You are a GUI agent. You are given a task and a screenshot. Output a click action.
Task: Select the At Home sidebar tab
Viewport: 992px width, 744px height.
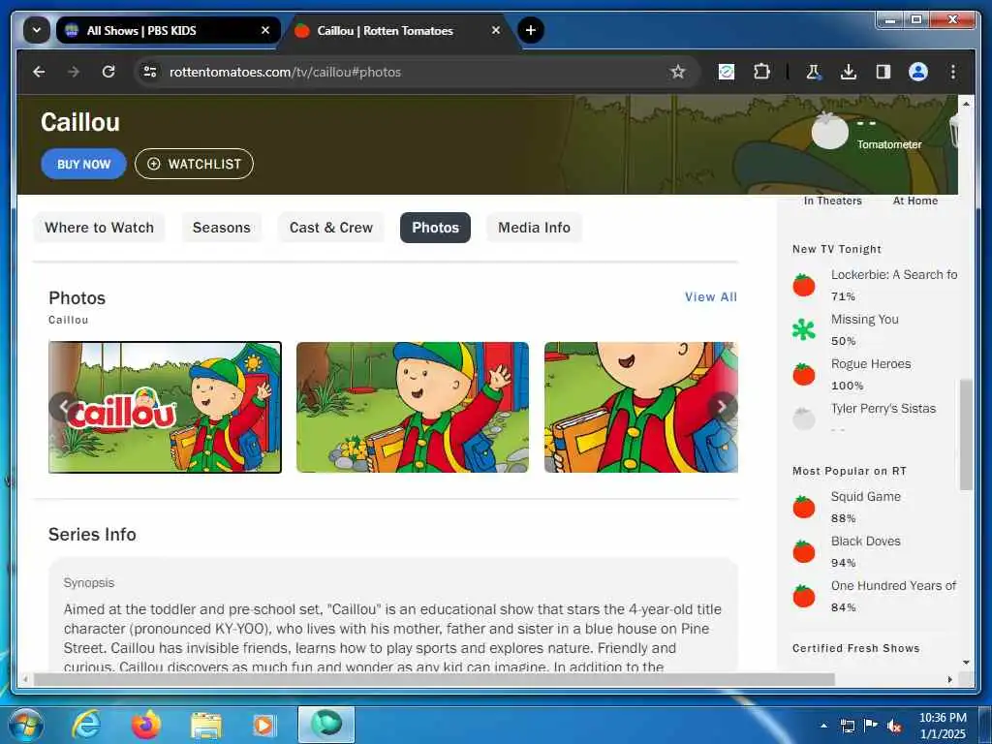pos(914,201)
